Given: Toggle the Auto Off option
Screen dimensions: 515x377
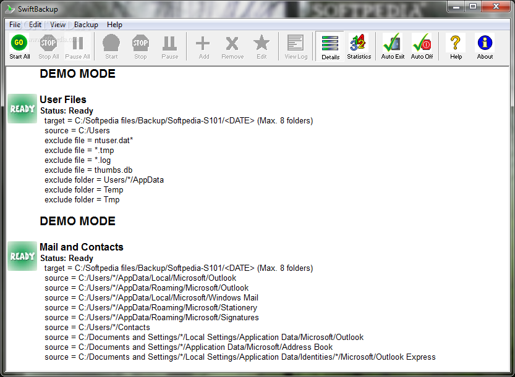Looking at the screenshot, I should point(422,43).
